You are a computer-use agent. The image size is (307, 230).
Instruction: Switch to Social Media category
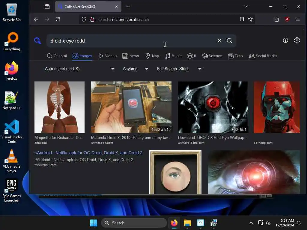tap(263, 56)
